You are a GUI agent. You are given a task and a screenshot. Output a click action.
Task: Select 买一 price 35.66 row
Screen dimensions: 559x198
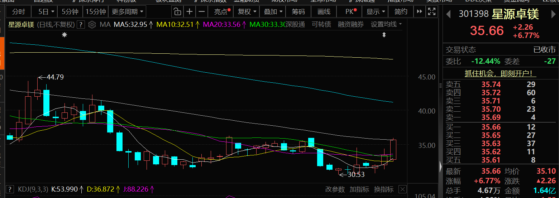tap(501, 127)
